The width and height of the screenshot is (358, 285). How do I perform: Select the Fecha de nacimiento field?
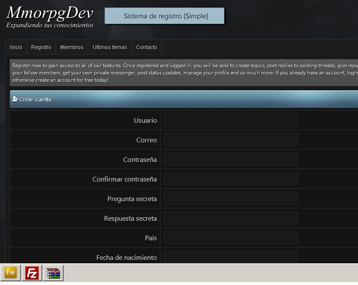230,257
